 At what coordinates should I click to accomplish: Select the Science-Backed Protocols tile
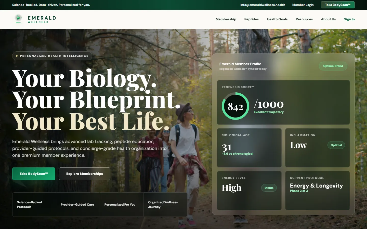click(x=34, y=205)
